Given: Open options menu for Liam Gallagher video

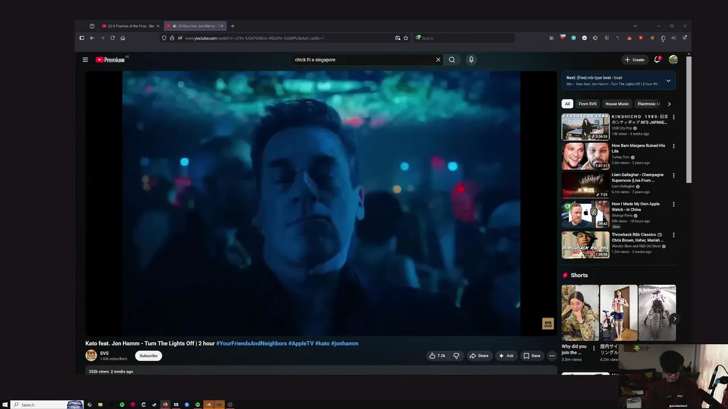Looking at the screenshot, I should point(674,176).
